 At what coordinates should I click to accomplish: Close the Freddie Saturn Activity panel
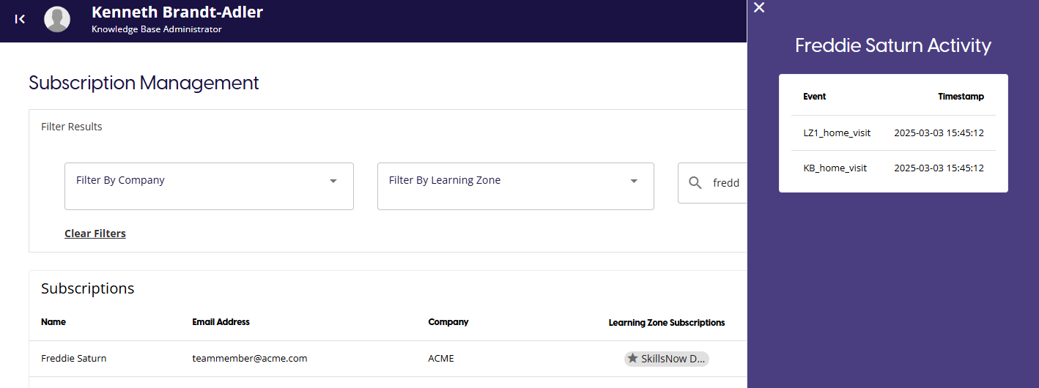(x=759, y=7)
